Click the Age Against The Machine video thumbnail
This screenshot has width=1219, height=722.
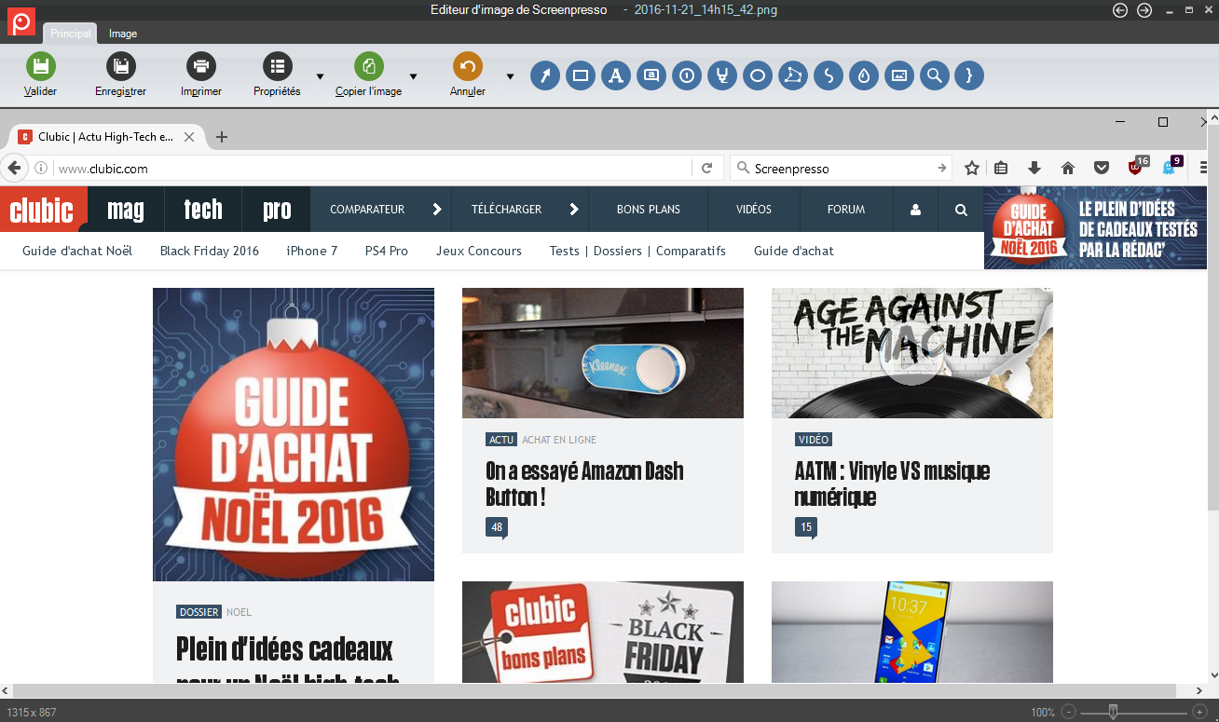[x=912, y=353]
